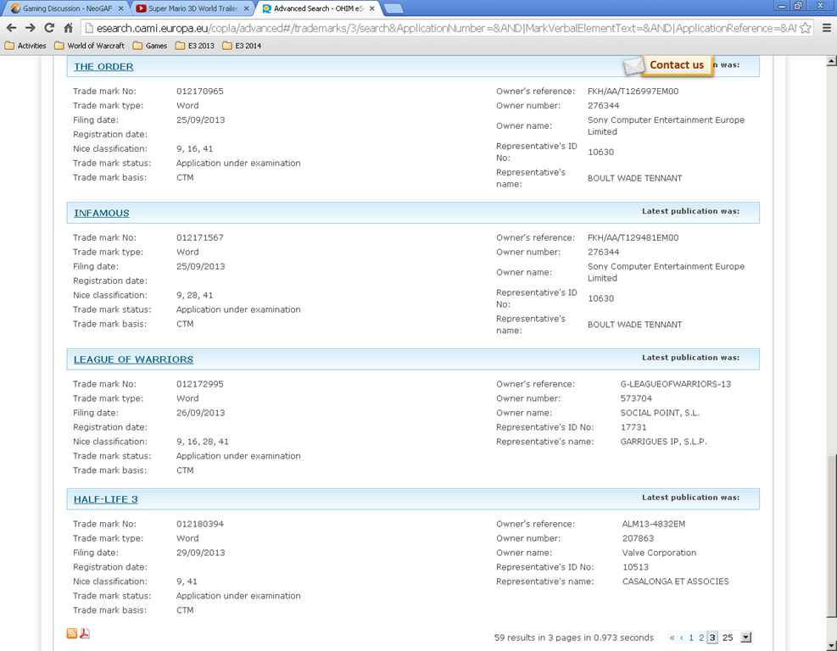Go to results page 2
Screen dimensions: 837x651
coord(701,637)
